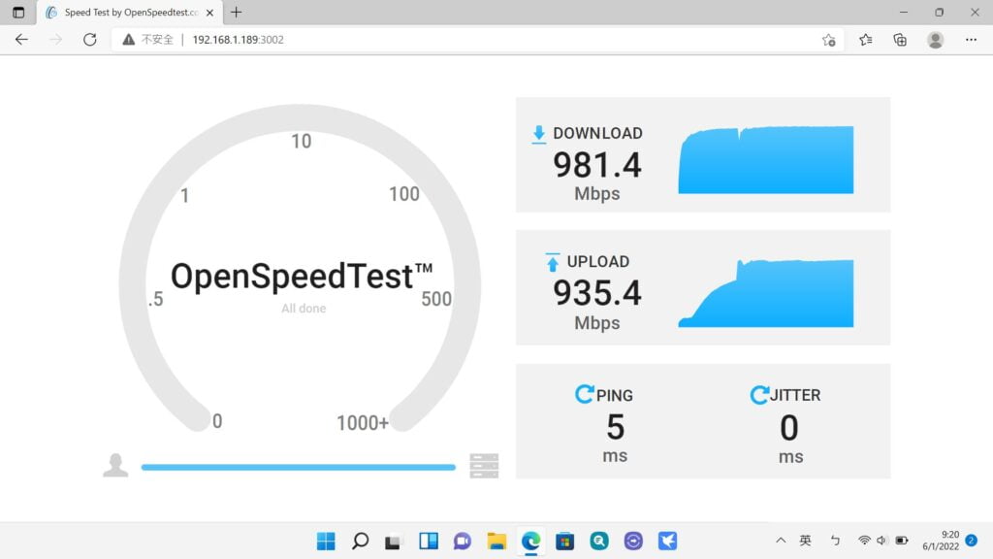
Task: Click the blue test progress bar
Action: click(x=299, y=467)
